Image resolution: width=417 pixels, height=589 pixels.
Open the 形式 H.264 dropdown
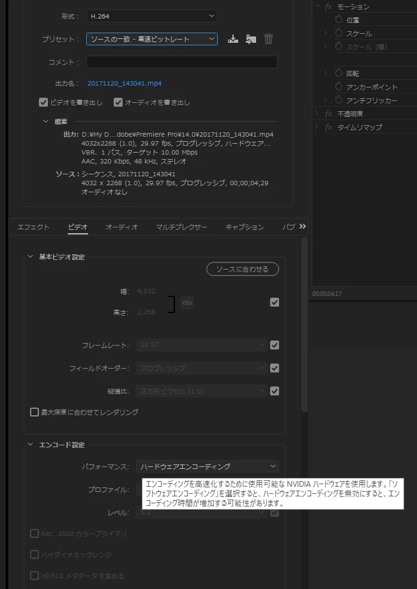click(151, 16)
